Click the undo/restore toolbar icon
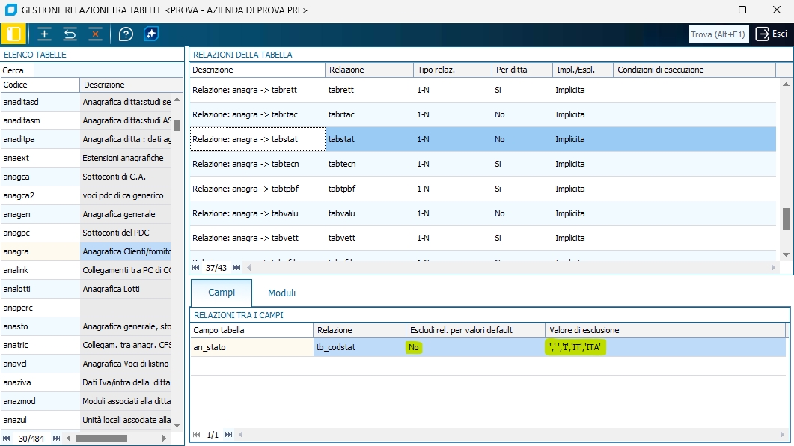Screen dimensions: 794x446 pyautogui.click(x=70, y=34)
